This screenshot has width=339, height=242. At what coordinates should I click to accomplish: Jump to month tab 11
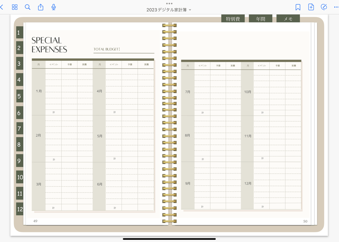click(20, 193)
